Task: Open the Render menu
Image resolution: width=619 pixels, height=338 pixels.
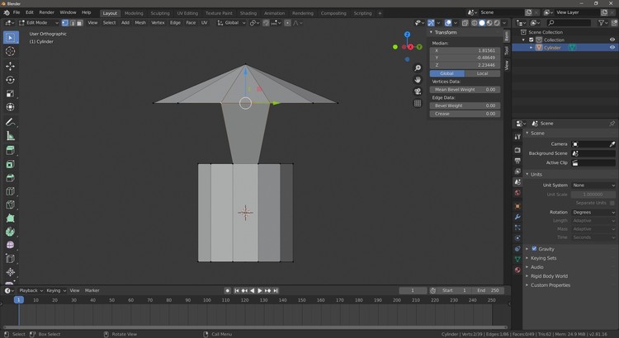Action: (46, 12)
